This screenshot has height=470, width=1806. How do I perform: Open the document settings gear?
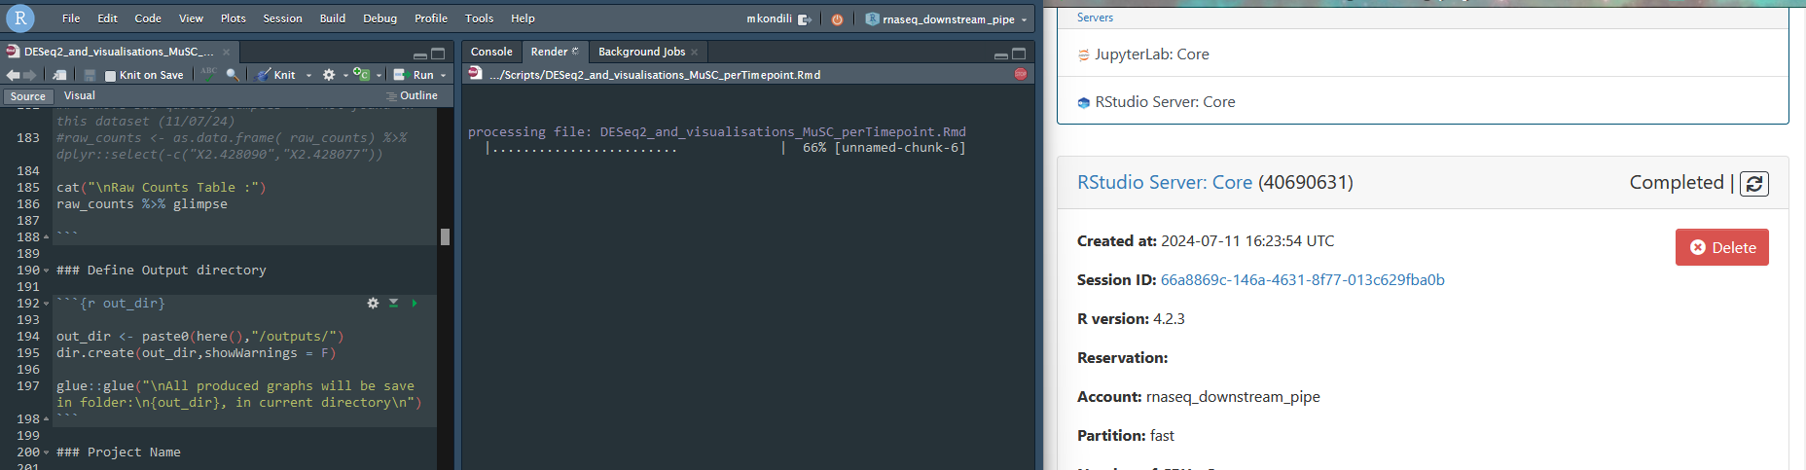point(329,74)
